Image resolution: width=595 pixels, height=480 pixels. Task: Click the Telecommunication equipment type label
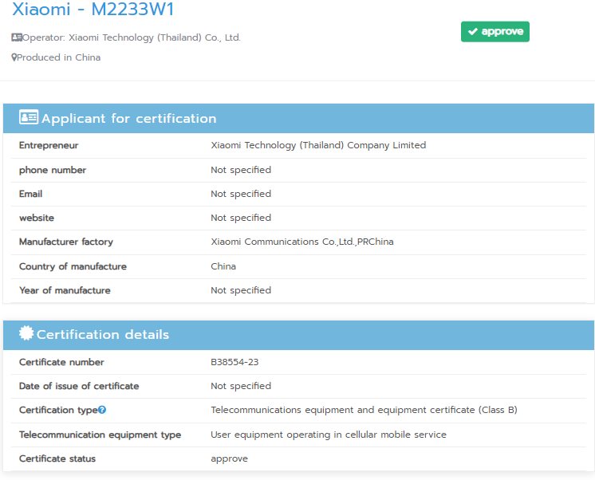point(100,435)
